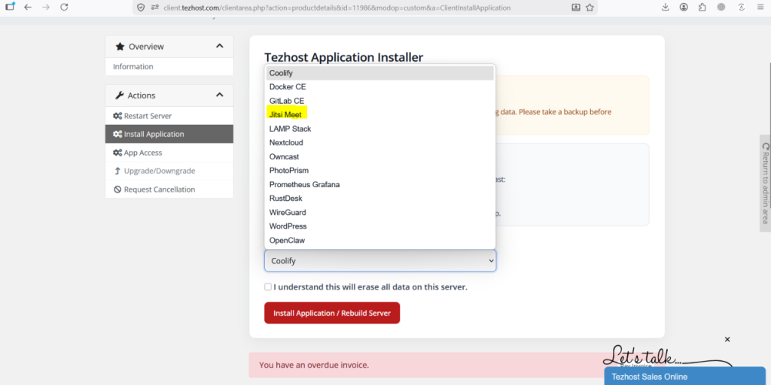Open Restart Server action

169,116
